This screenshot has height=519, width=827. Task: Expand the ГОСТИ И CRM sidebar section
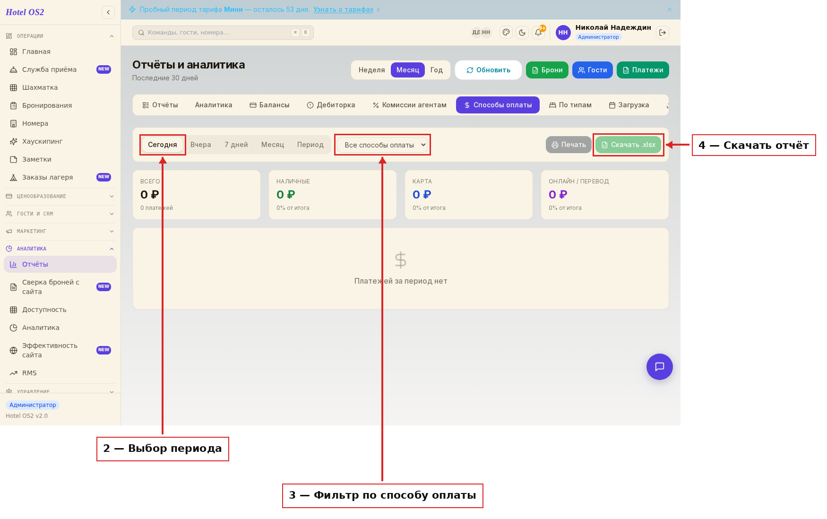point(60,214)
